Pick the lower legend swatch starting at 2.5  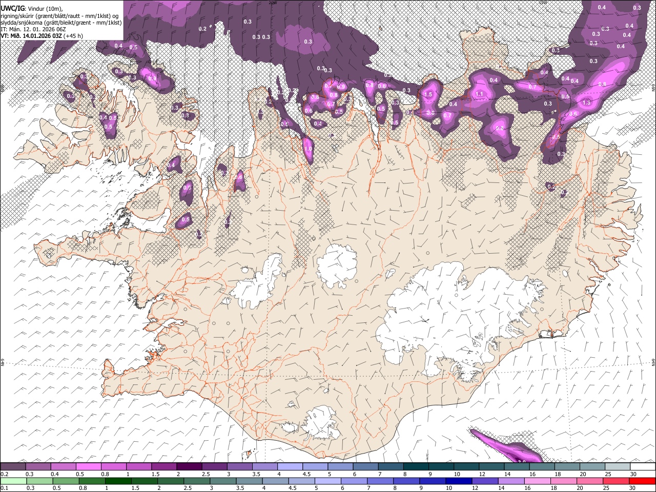pyautogui.click(x=196, y=481)
